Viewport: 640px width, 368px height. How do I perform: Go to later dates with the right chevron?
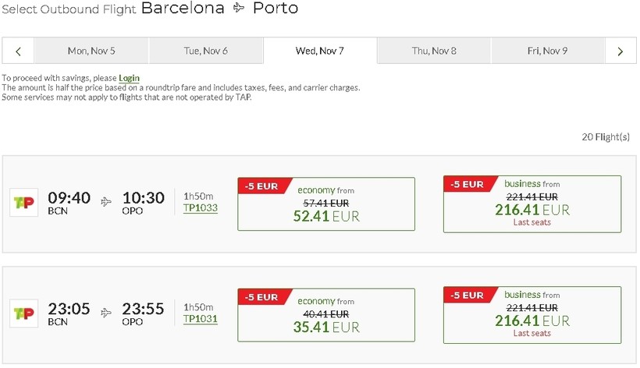coord(620,51)
